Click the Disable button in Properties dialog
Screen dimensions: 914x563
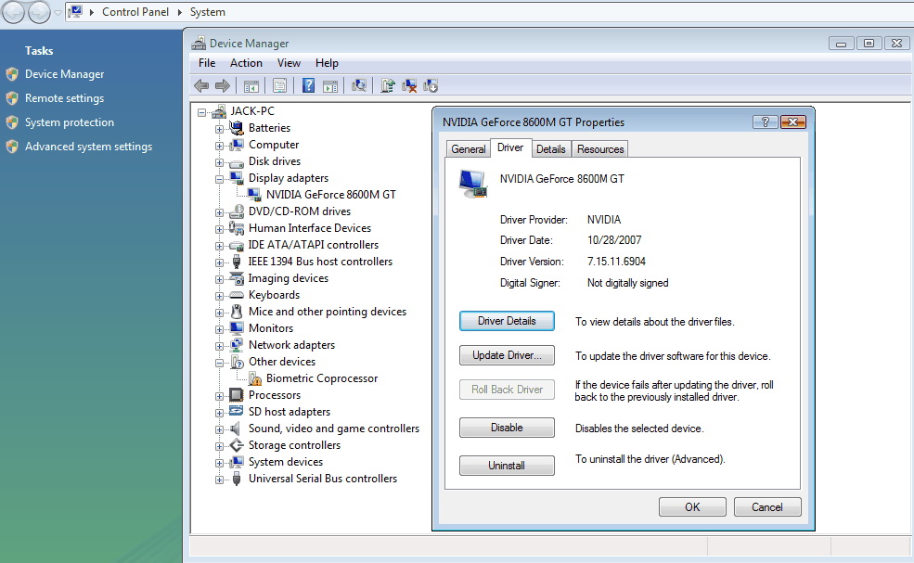tap(507, 428)
